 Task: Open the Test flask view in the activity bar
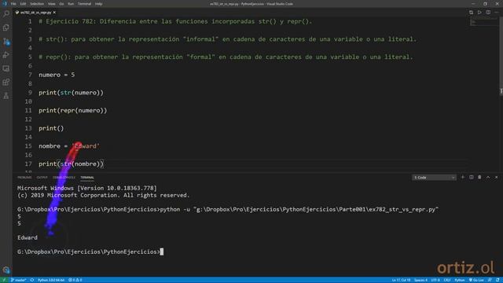click(x=6, y=96)
